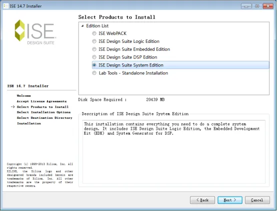Select the ISE WebPACK radio button

coord(94,33)
